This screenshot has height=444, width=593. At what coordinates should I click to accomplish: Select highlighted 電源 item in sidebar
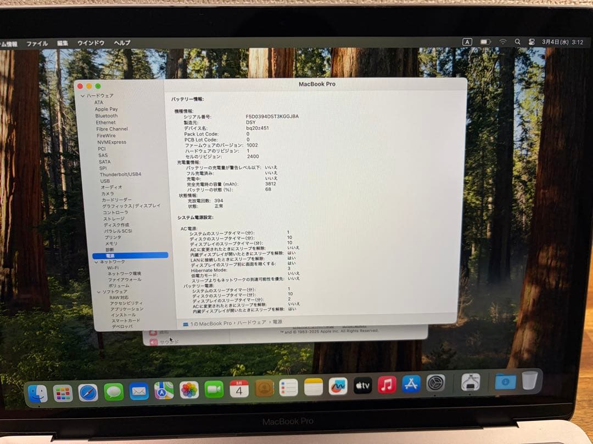pyautogui.click(x=130, y=255)
